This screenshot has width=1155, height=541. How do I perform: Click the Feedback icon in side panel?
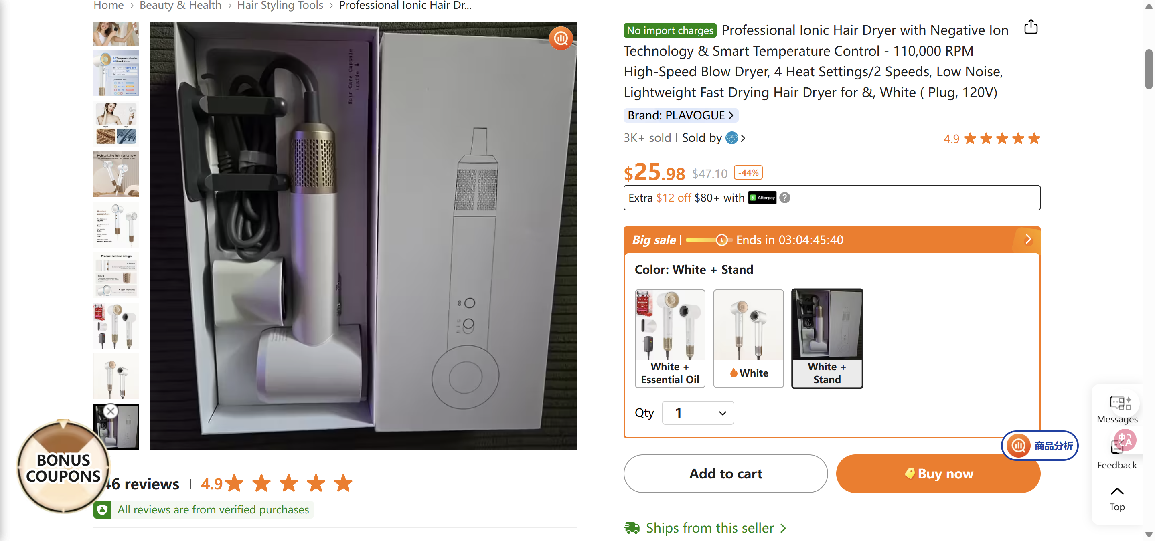tap(1118, 445)
